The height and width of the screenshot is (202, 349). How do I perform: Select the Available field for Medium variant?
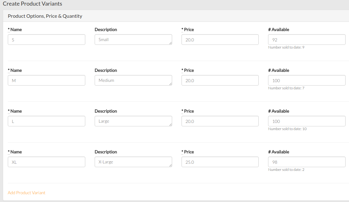pyautogui.click(x=307, y=80)
